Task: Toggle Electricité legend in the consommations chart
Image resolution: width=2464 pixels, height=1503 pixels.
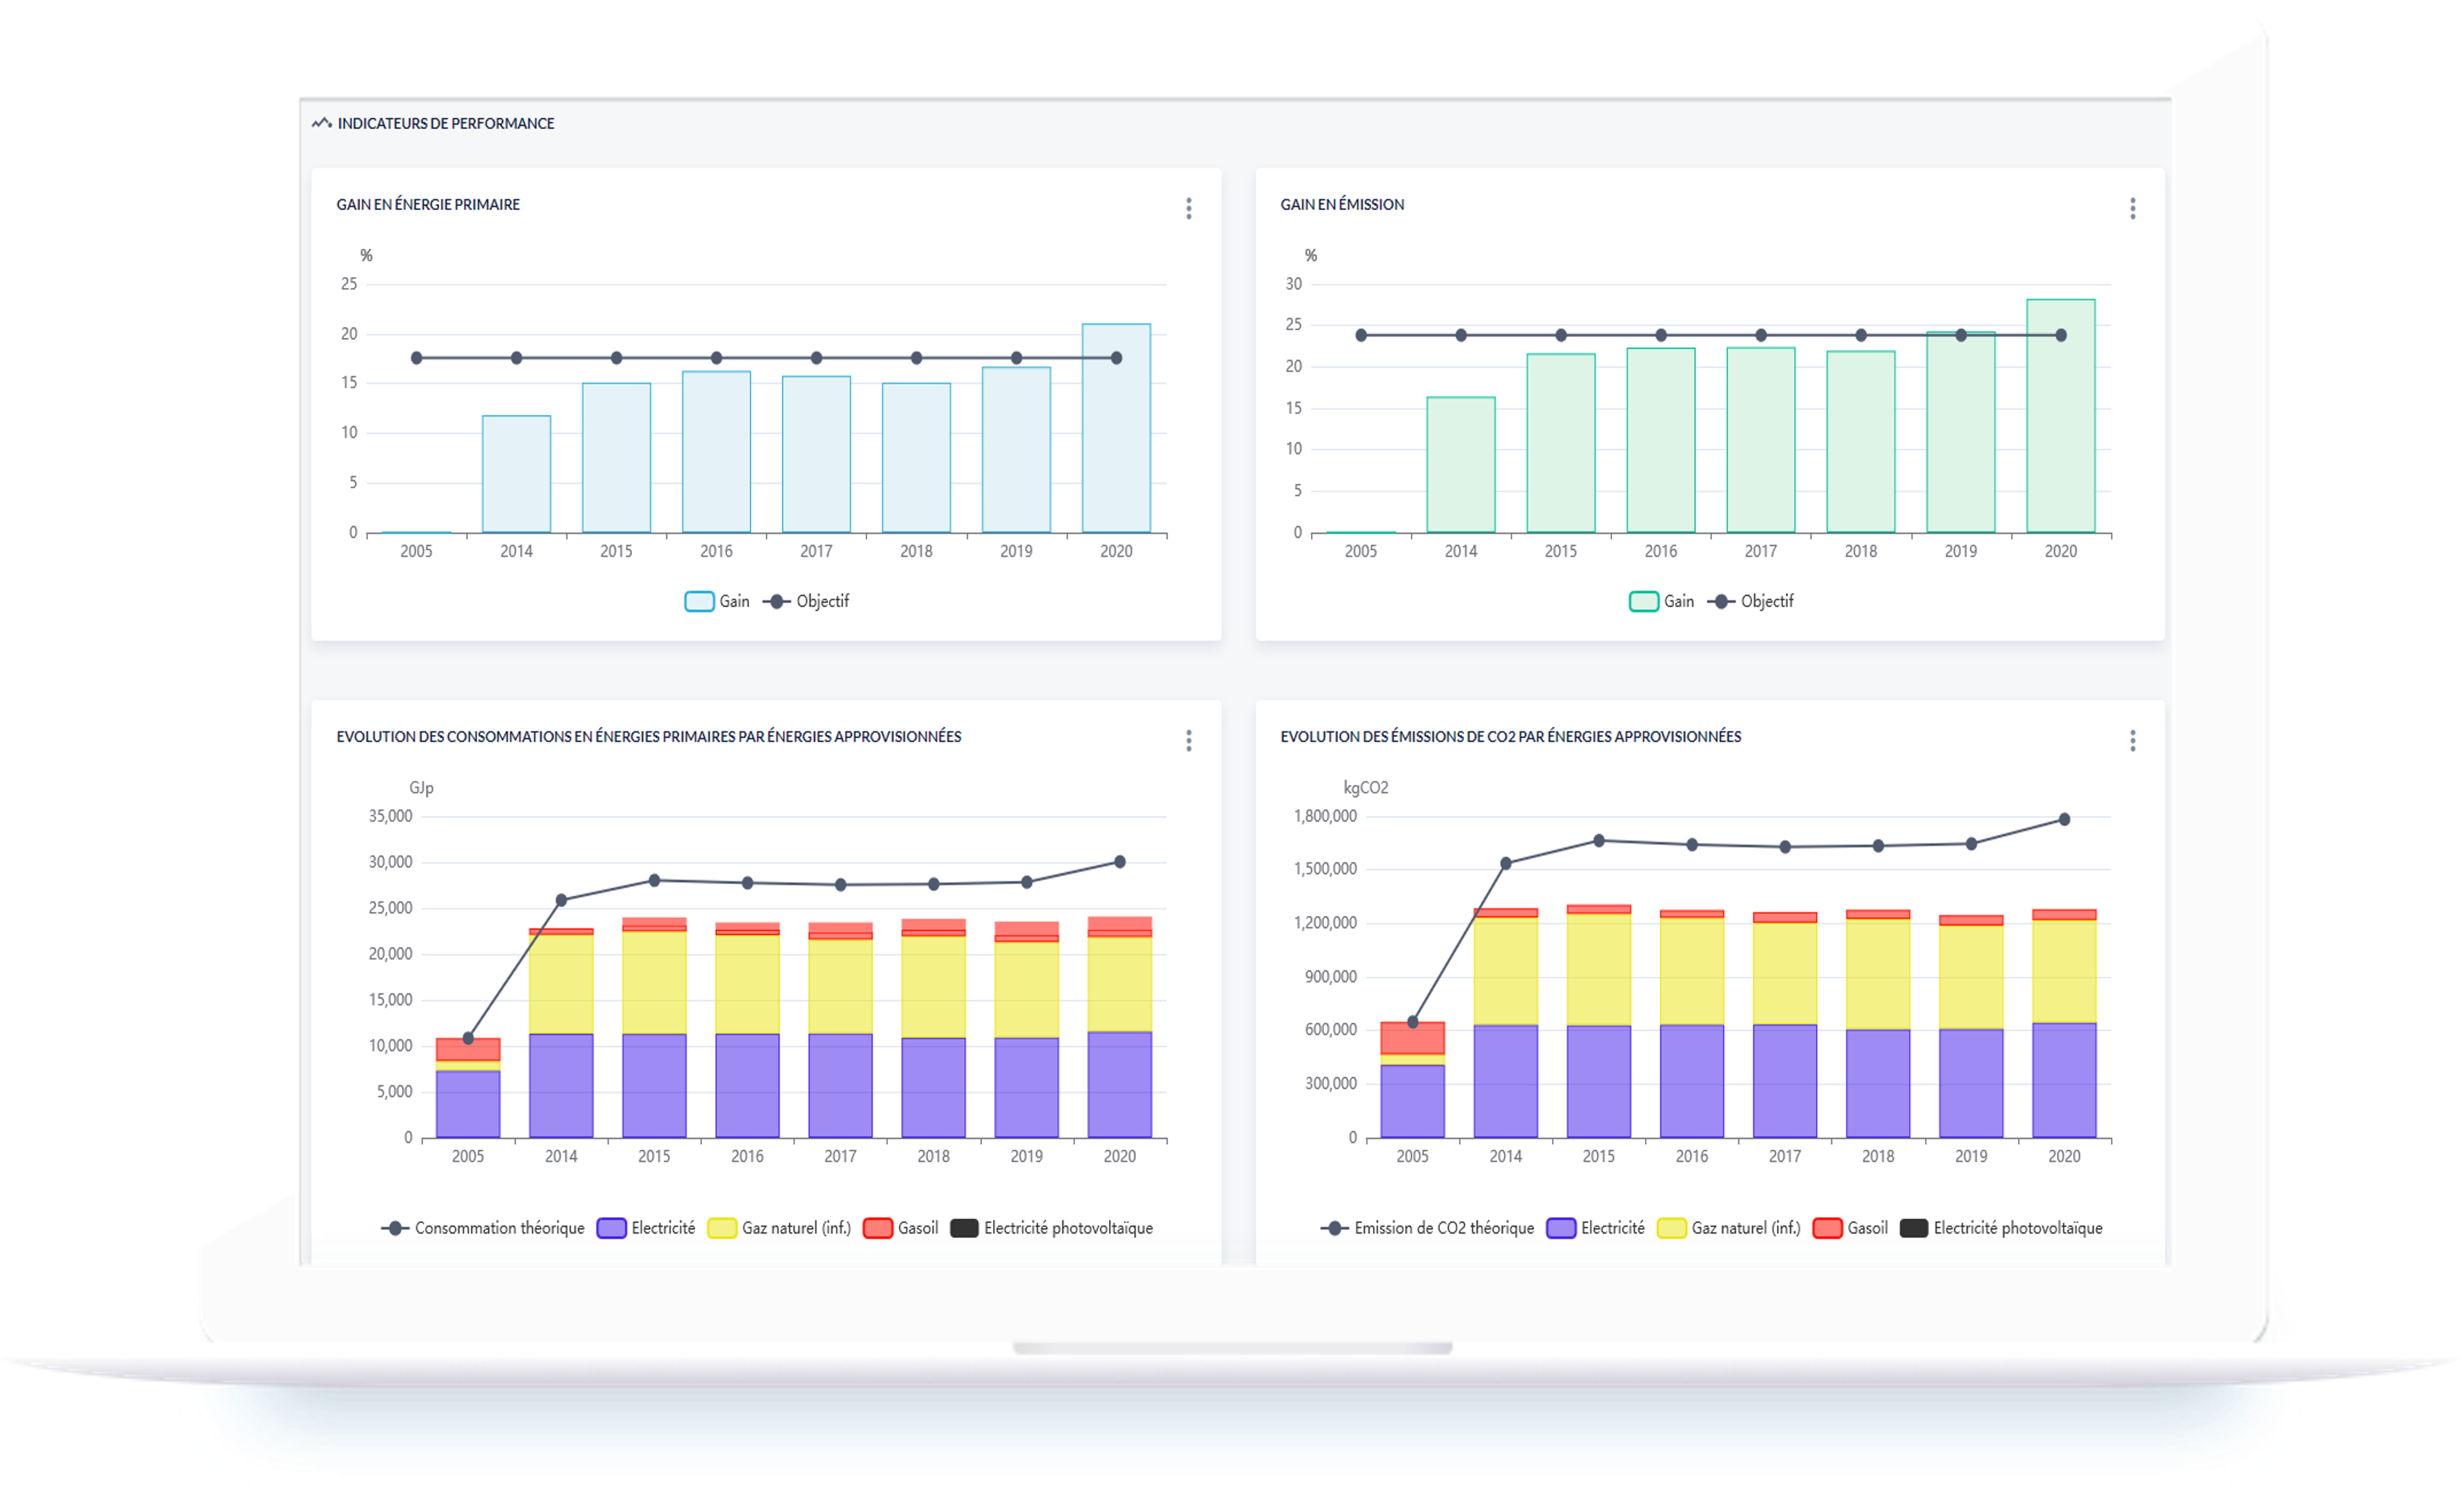Action: coord(646,1228)
